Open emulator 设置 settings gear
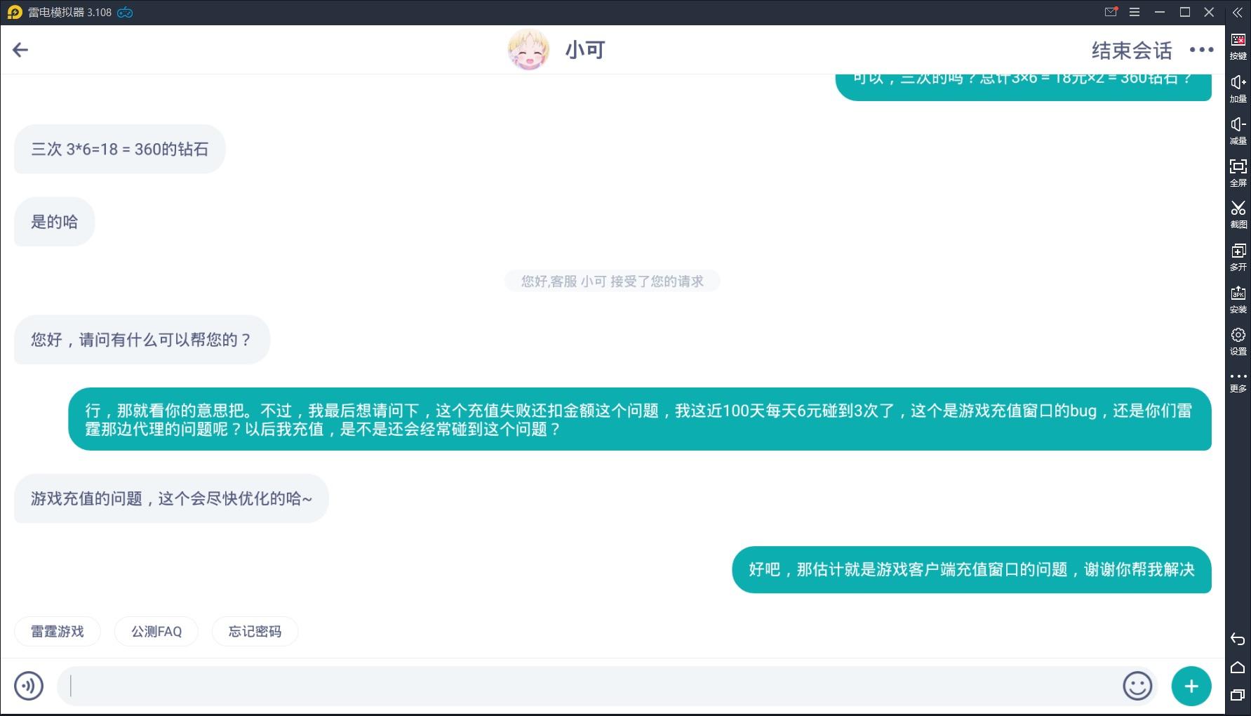The height and width of the screenshot is (716, 1251). [x=1238, y=341]
